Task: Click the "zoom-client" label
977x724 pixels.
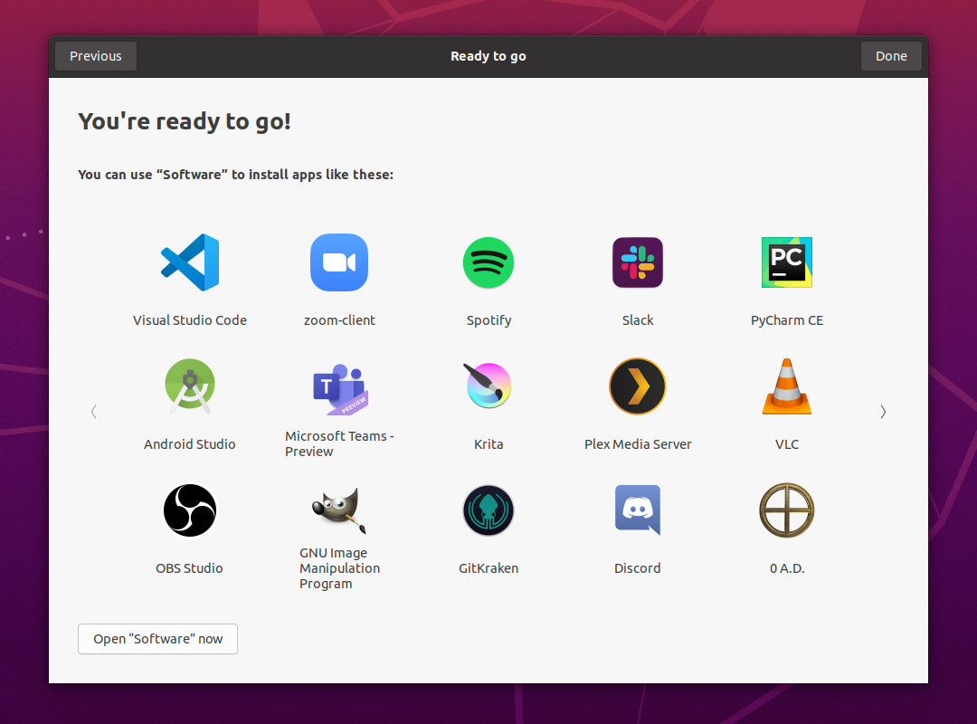Action: [339, 319]
